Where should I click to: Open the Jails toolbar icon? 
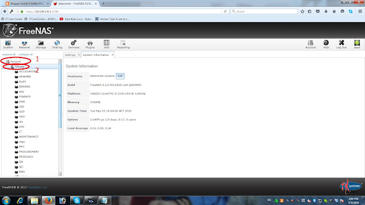pos(107,44)
